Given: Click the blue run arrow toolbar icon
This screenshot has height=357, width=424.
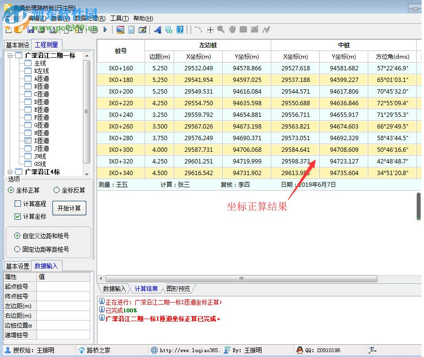Looking at the screenshot, I should coord(105,30).
